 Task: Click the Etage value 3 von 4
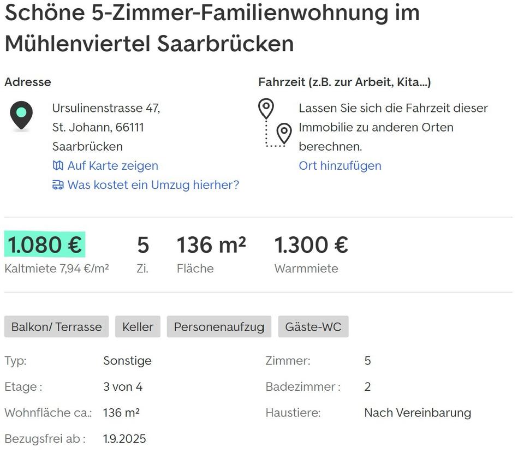pos(123,387)
